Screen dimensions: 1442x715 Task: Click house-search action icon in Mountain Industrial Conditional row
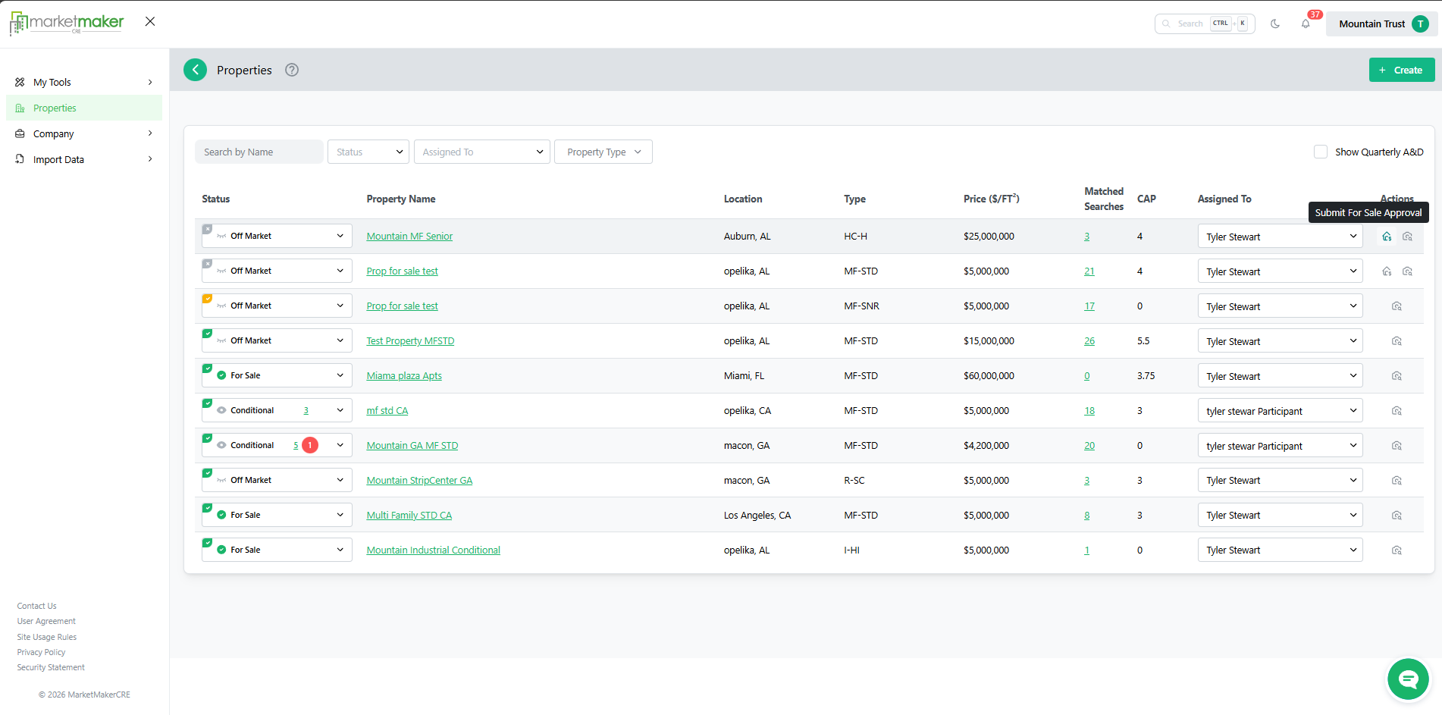point(1397,550)
